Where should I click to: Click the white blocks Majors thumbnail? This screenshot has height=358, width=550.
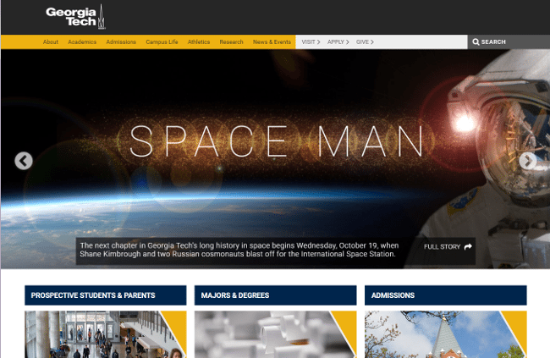point(275,334)
